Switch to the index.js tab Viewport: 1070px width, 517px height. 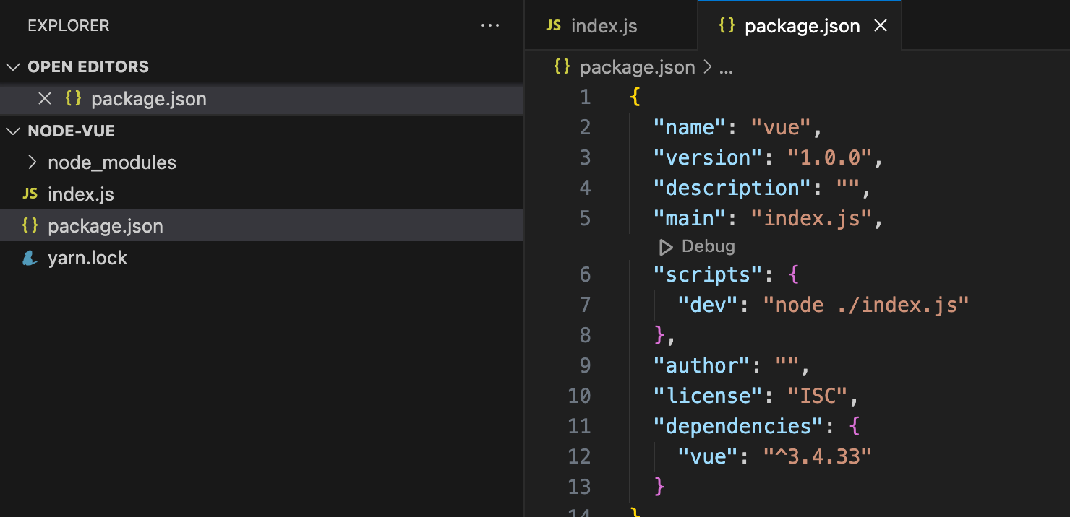(x=604, y=27)
